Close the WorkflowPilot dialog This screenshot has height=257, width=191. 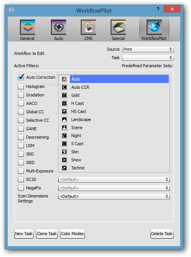coord(172,9)
